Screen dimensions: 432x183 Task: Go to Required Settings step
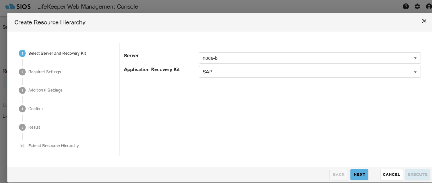[x=44, y=72]
